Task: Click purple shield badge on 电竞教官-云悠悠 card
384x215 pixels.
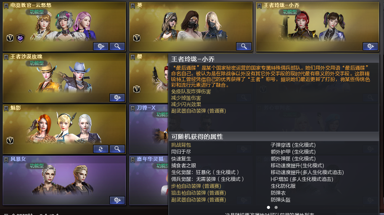Action: (20, 38)
